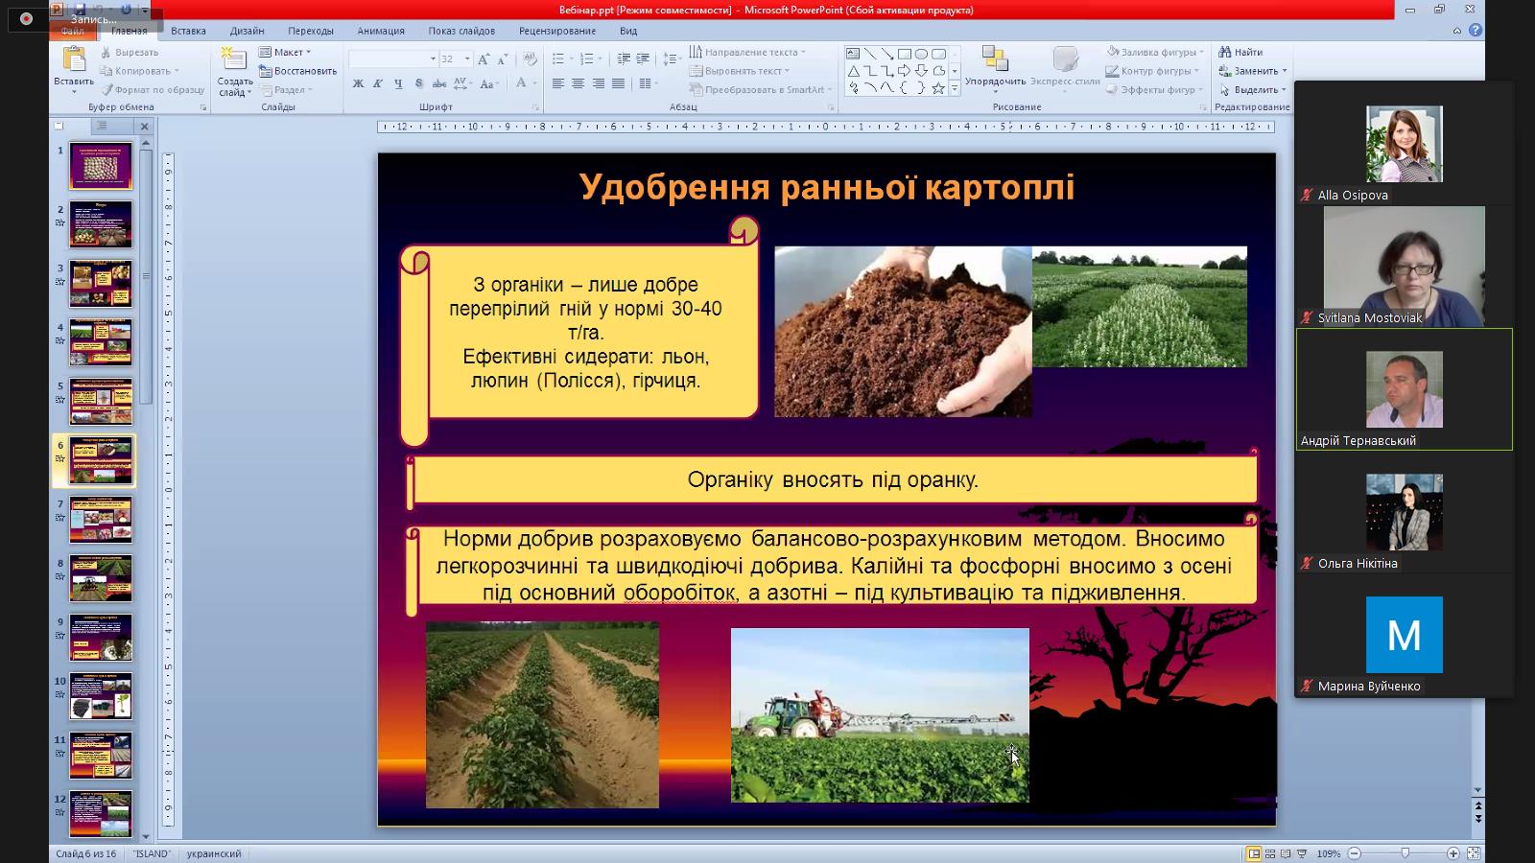
Task: Toggle bold formatting (Ж)
Action: (358, 84)
